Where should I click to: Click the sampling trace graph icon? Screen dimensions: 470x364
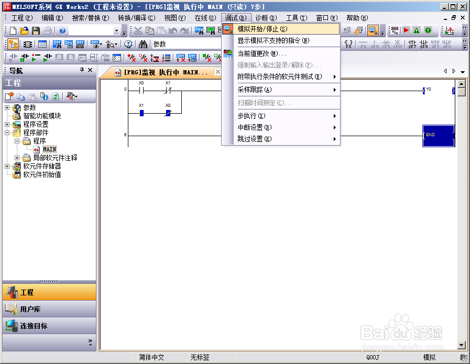(x=450, y=30)
